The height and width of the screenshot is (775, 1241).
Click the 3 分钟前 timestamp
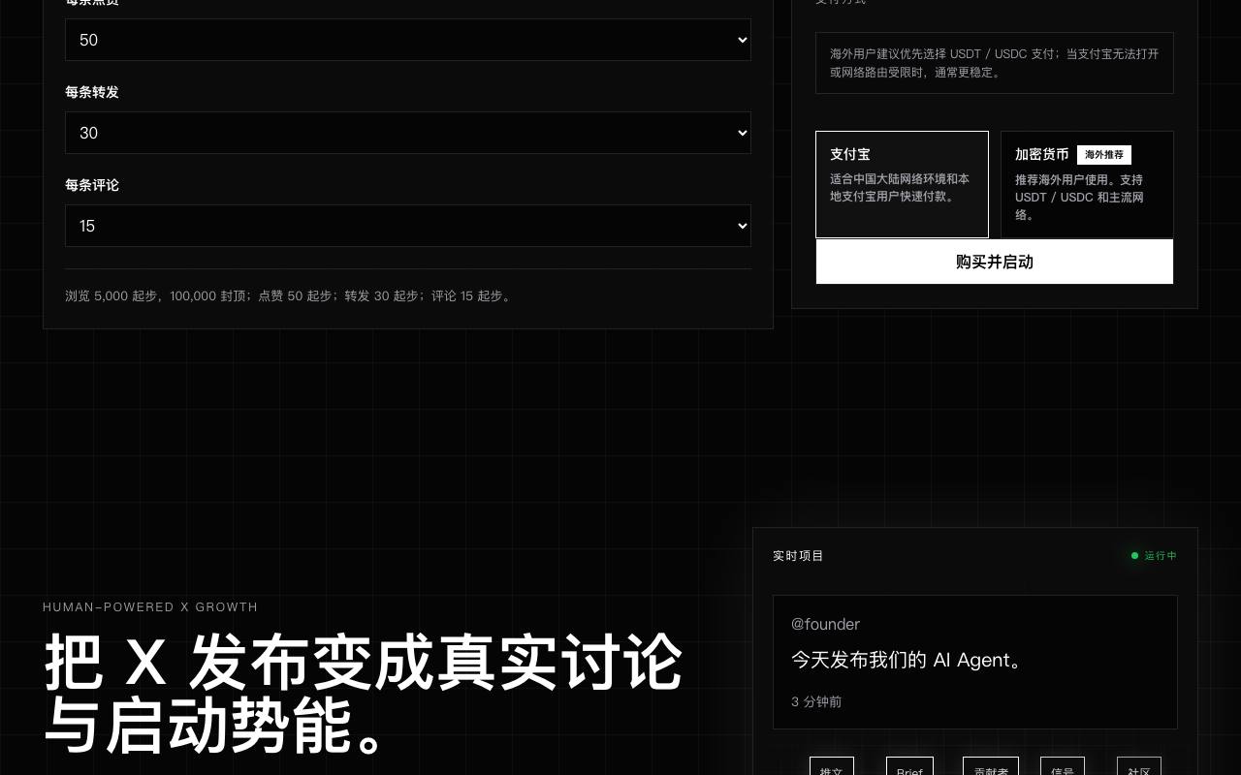(816, 701)
